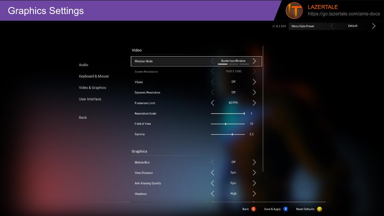384x216 pixels.
Task: Toggle Dynamic Resolution using right arrow
Action: tap(254, 92)
